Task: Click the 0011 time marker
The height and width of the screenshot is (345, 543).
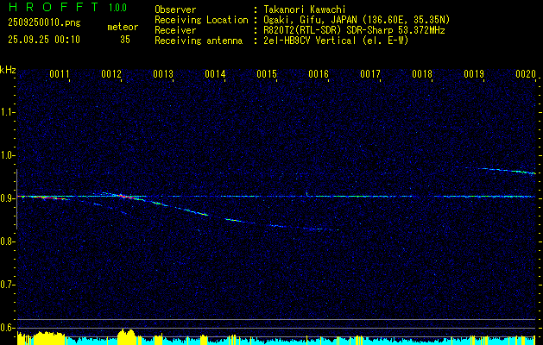Action: (x=60, y=75)
